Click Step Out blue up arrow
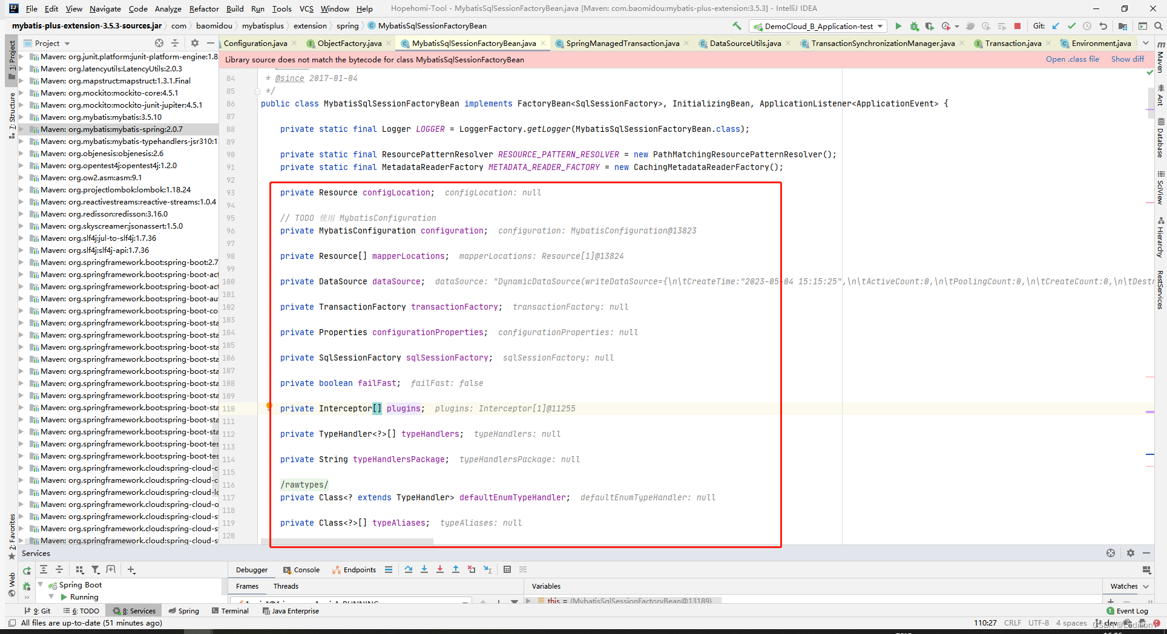Image resolution: width=1167 pixels, height=634 pixels. 456,570
